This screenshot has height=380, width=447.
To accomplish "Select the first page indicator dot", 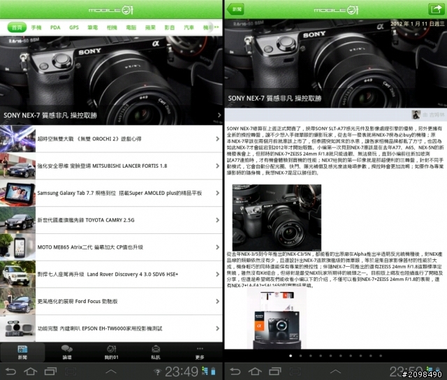I will [x=291, y=356].
